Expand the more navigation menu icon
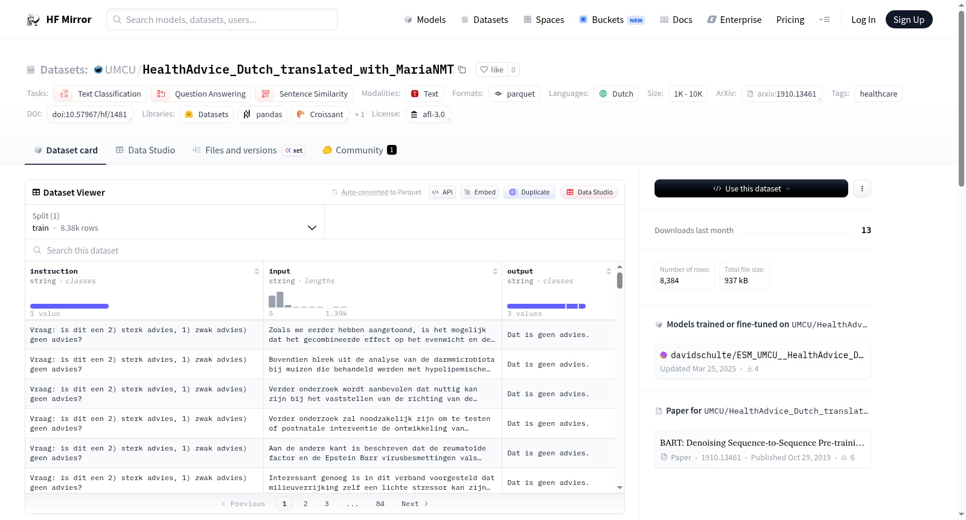 (x=824, y=20)
